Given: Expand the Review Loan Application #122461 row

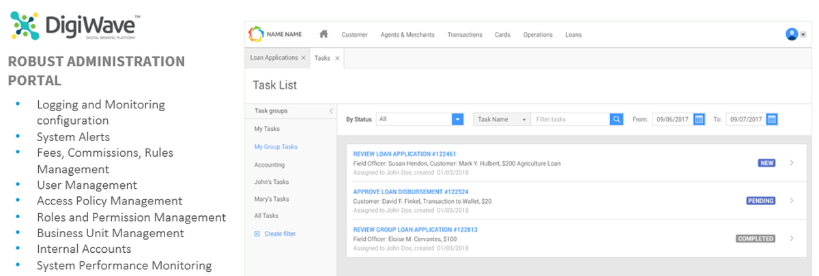Looking at the screenshot, I should click(x=792, y=163).
